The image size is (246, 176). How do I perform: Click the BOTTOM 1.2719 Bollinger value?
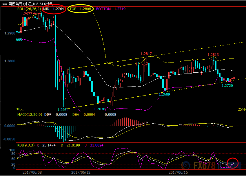pyautogui.click(x=111, y=9)
